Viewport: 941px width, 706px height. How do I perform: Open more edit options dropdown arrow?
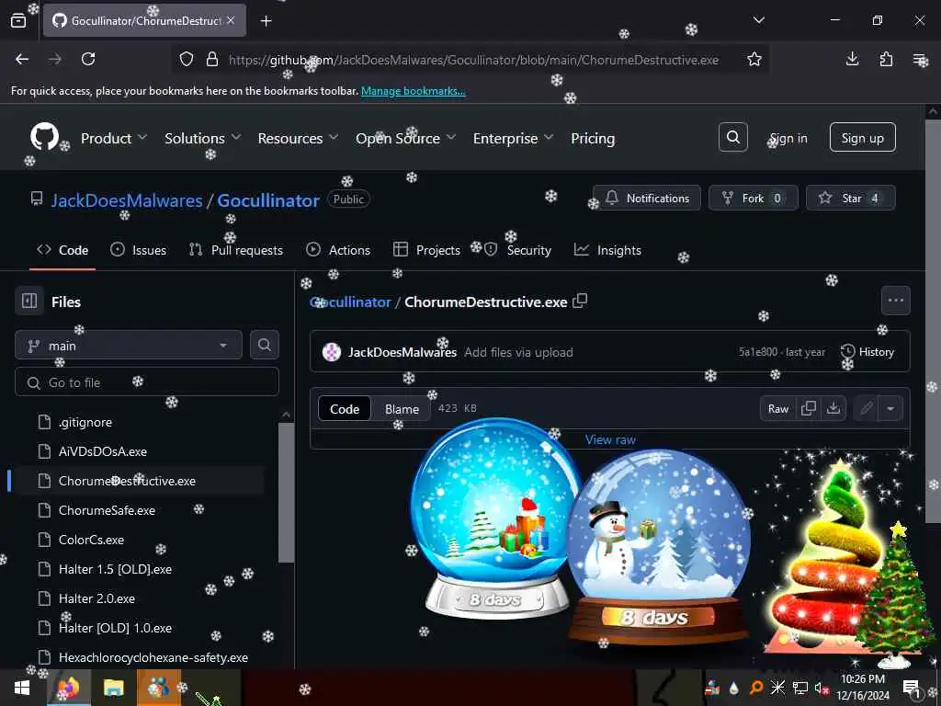890,408
